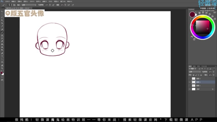Switch to the 路径 paths tab

click(198, 66)
